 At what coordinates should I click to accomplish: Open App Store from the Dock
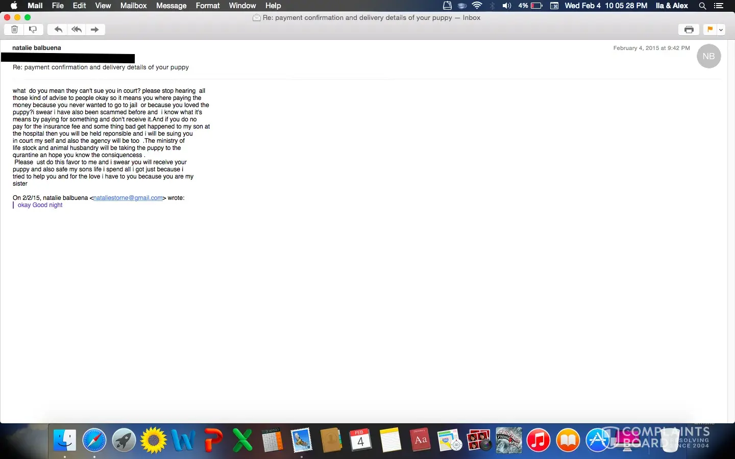coord(598,440)
